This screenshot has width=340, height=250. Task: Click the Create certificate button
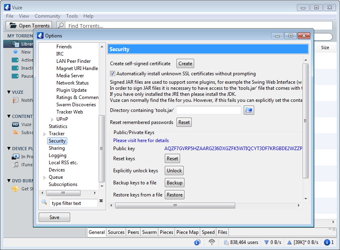pyautogui.click(x=185, y=64)
